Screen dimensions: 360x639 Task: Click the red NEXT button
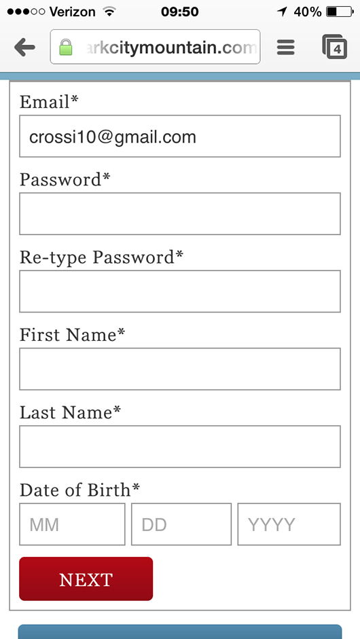click(86, 579)
